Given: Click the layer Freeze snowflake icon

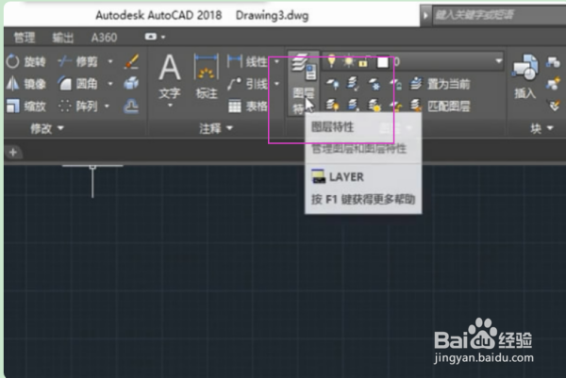Looking at the screenshot, I should 374,84.
